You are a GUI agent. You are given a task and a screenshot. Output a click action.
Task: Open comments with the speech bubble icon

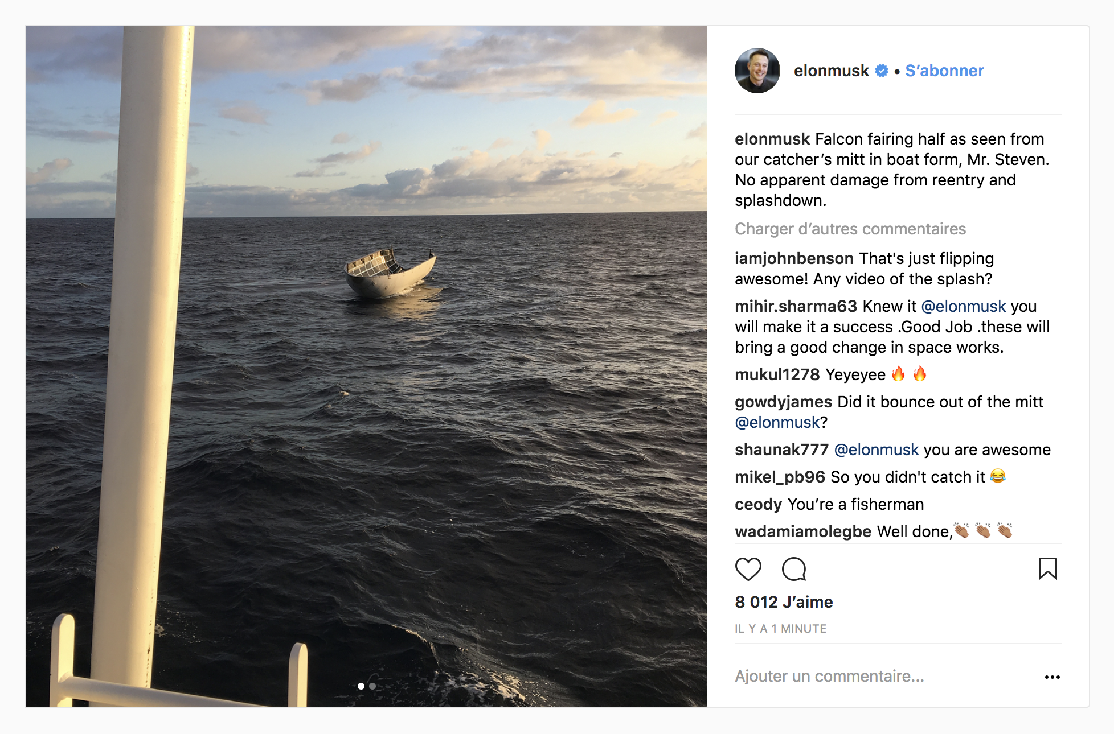pyautogui.click(x=794, y=569)
